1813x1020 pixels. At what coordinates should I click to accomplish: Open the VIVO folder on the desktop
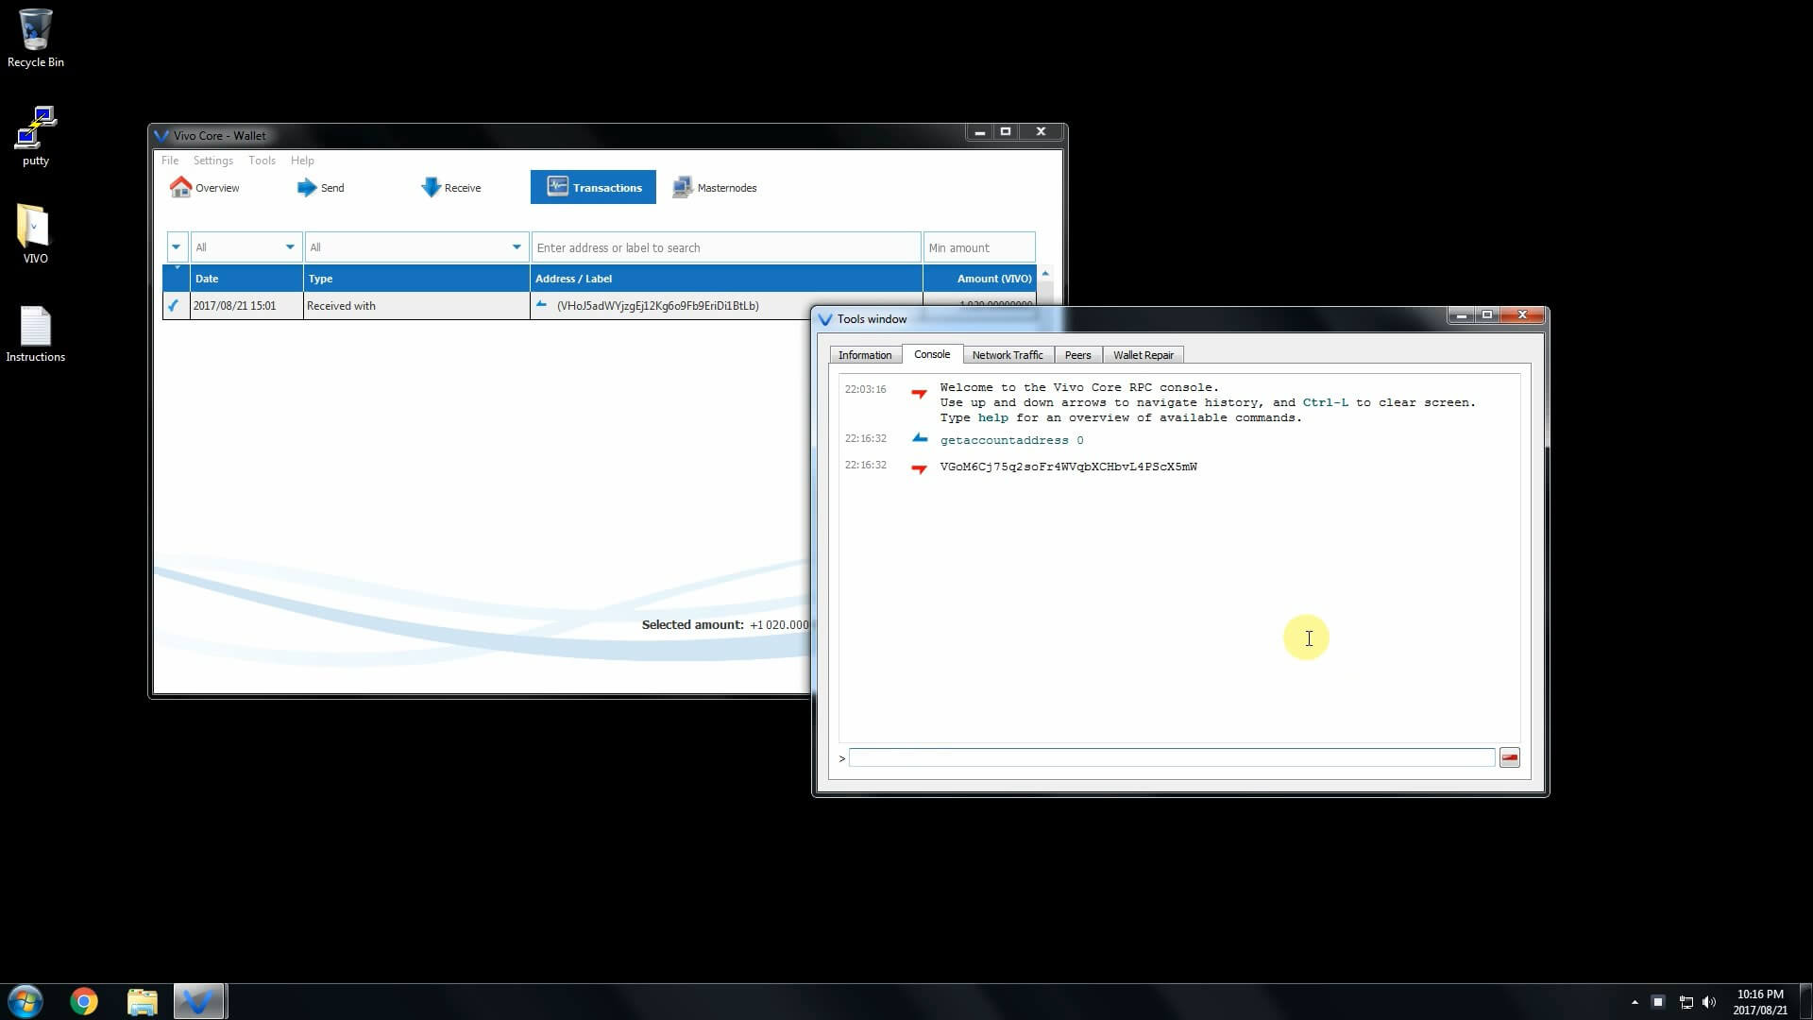tap(35, 229)
